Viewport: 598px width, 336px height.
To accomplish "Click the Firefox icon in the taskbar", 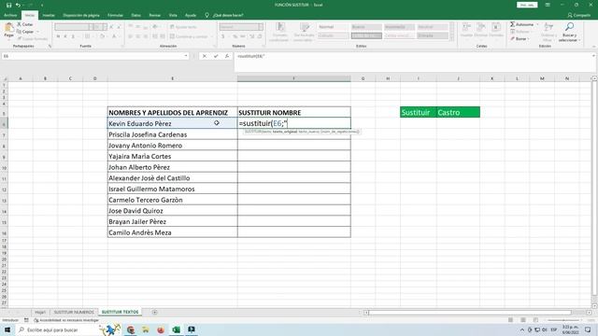I will coord(161,329).
